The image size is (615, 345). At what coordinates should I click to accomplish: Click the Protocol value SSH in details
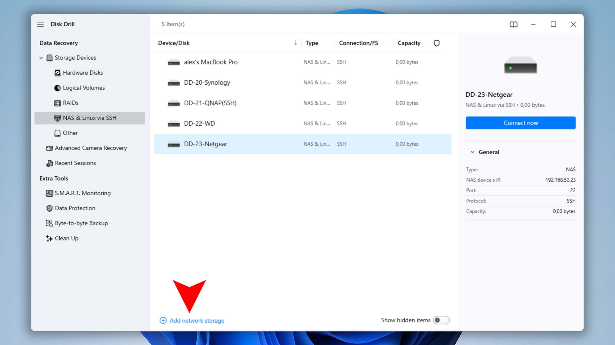pos(571,201)
